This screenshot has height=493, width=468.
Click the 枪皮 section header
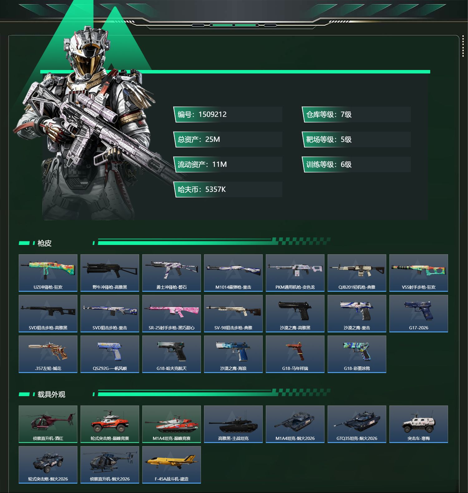pyautogui.click(x=44, y=243)
